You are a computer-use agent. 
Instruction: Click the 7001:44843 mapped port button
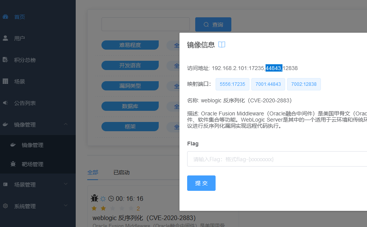click(x=268, y=84)
